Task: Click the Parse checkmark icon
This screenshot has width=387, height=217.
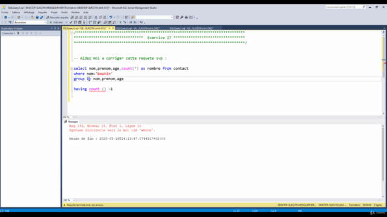Action: tap(71, 22)
